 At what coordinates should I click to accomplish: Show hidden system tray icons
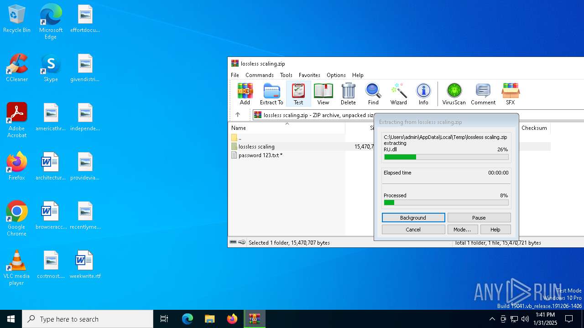pos(492,319)
